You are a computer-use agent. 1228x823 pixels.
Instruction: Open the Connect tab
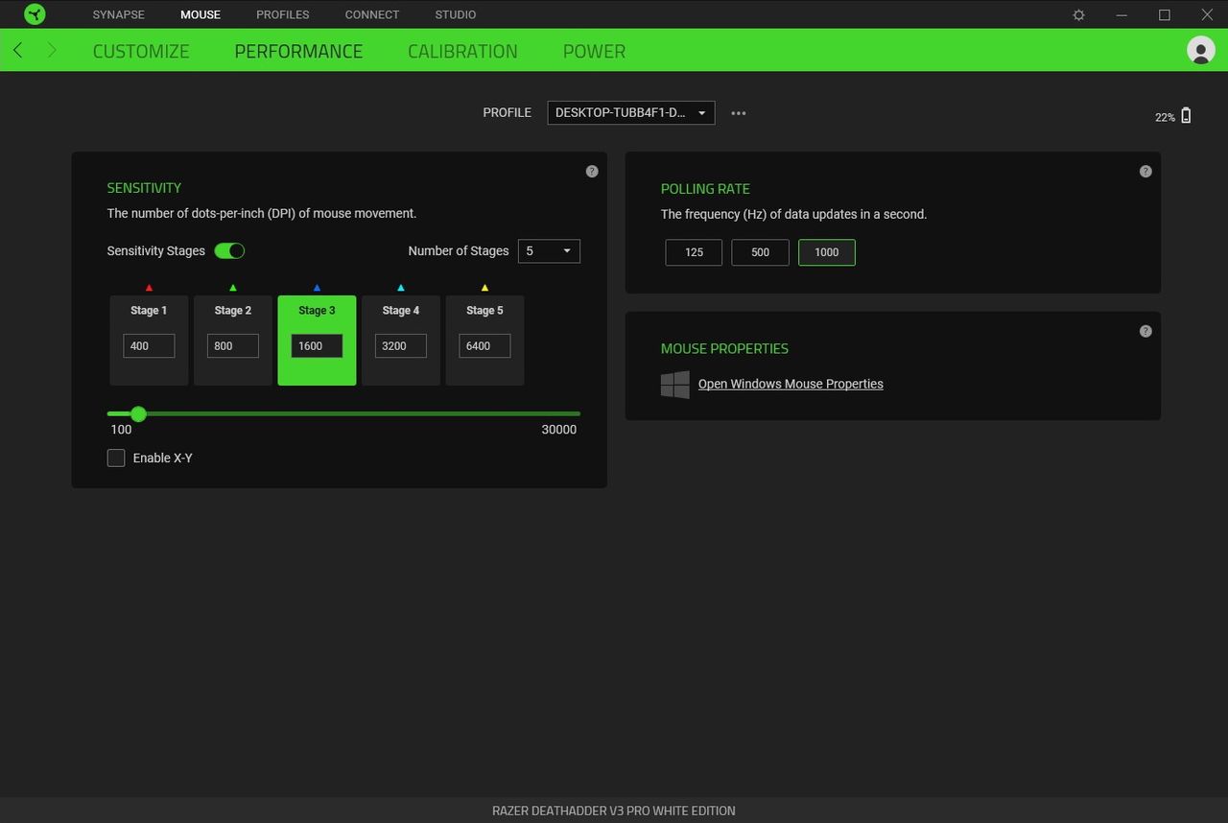pyautogui.click(x=372, y=14)
